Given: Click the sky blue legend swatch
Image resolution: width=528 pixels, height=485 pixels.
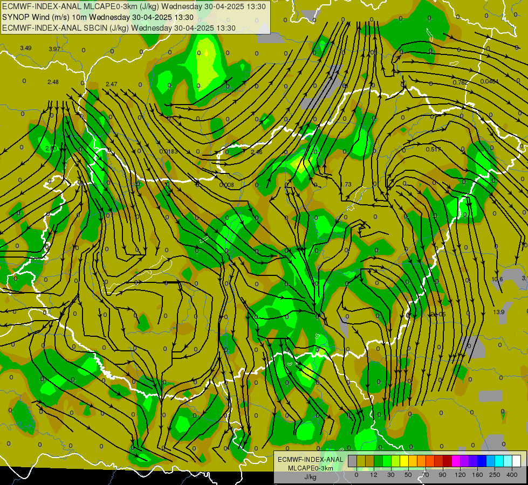Looking at the screenshot, I should 490,461.
